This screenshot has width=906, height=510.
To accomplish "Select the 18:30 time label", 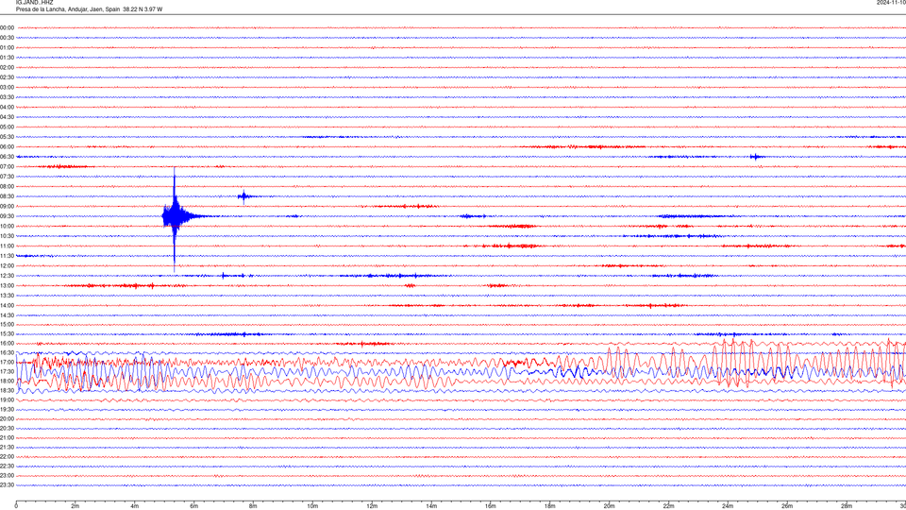I will coord(7,391).
